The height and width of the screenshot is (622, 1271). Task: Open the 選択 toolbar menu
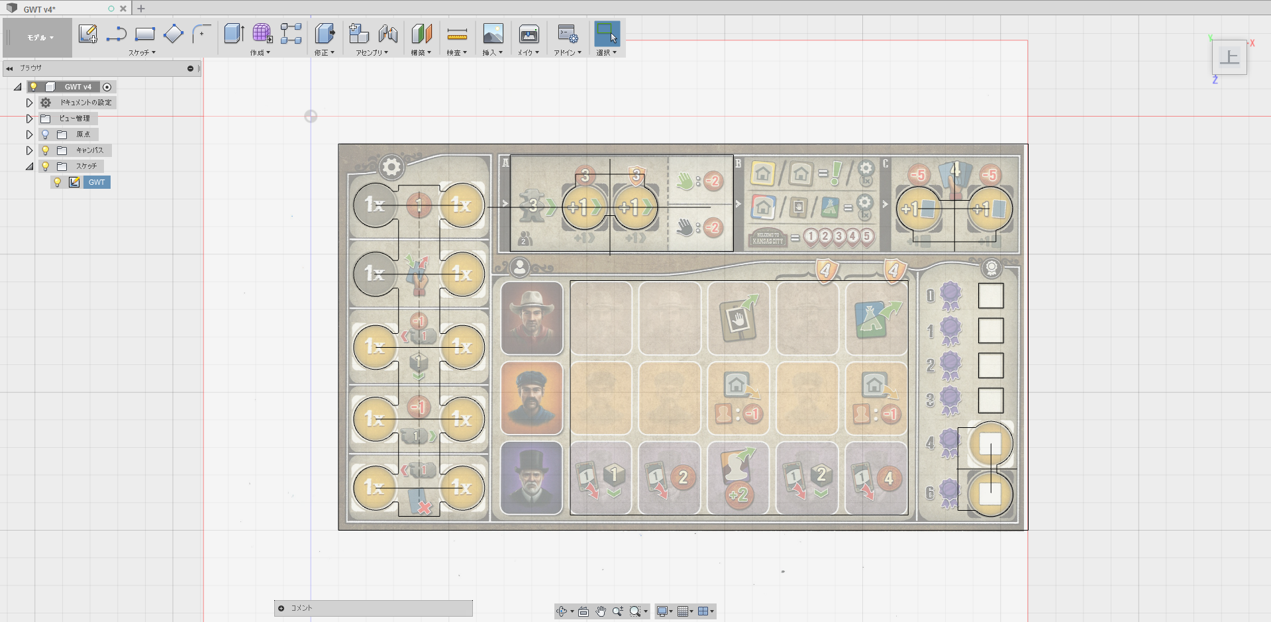click(607, 52)
